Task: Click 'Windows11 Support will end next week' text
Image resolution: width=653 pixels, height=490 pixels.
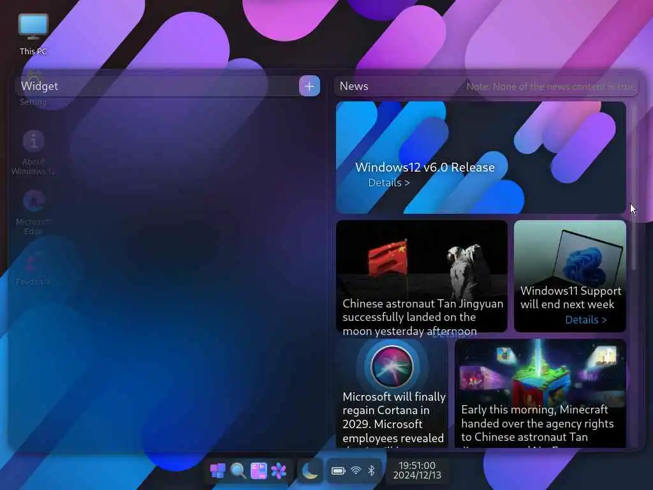Action: (570, 297)
